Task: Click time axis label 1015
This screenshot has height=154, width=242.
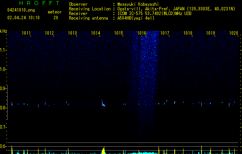Action: pos(118,33)
